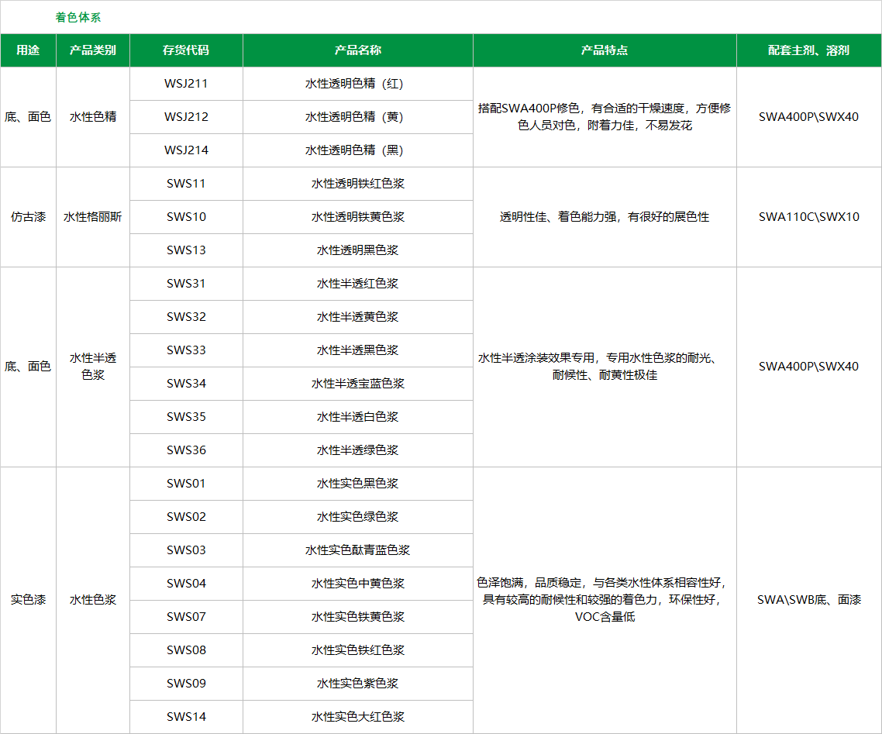Viewport: 882px width, 734px height.
Task: Select 水性透明色精（红）cell
Action: [x=358, y=84]
